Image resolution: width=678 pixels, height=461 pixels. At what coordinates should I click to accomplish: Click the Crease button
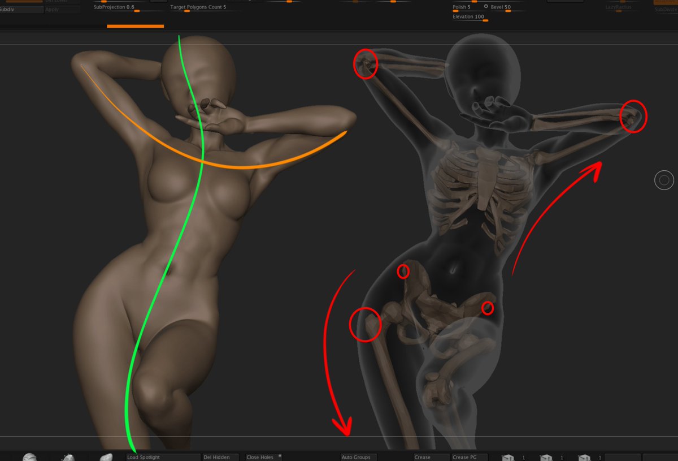coord(431,457)
